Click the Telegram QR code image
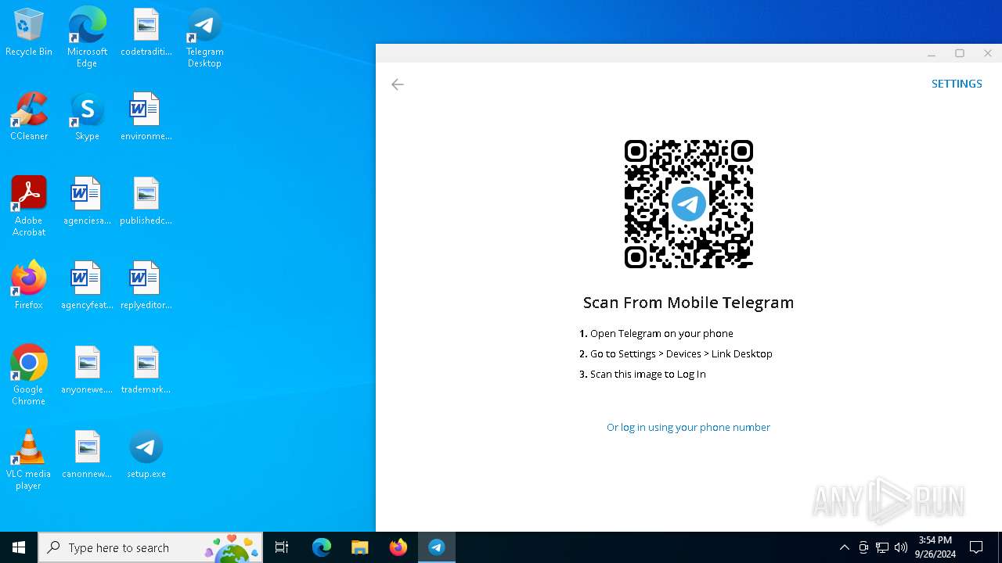This screenshot has height=563, width=1002. 689,204
